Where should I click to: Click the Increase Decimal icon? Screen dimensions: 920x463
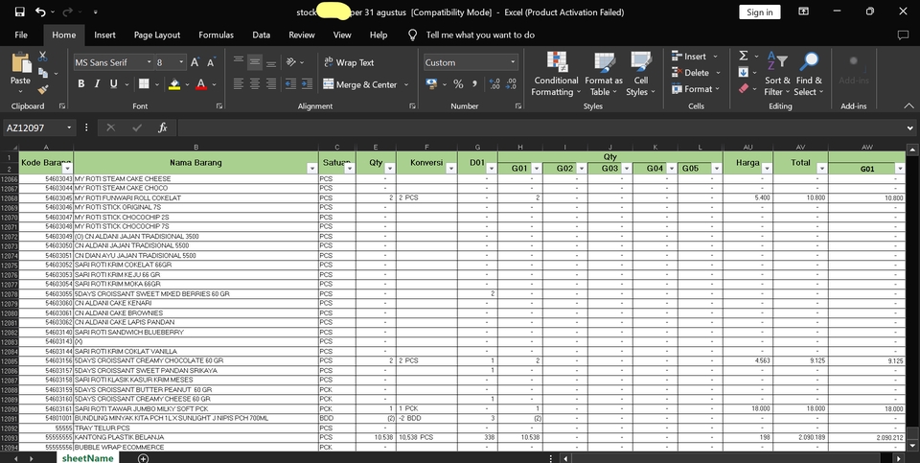click(494, 84)
